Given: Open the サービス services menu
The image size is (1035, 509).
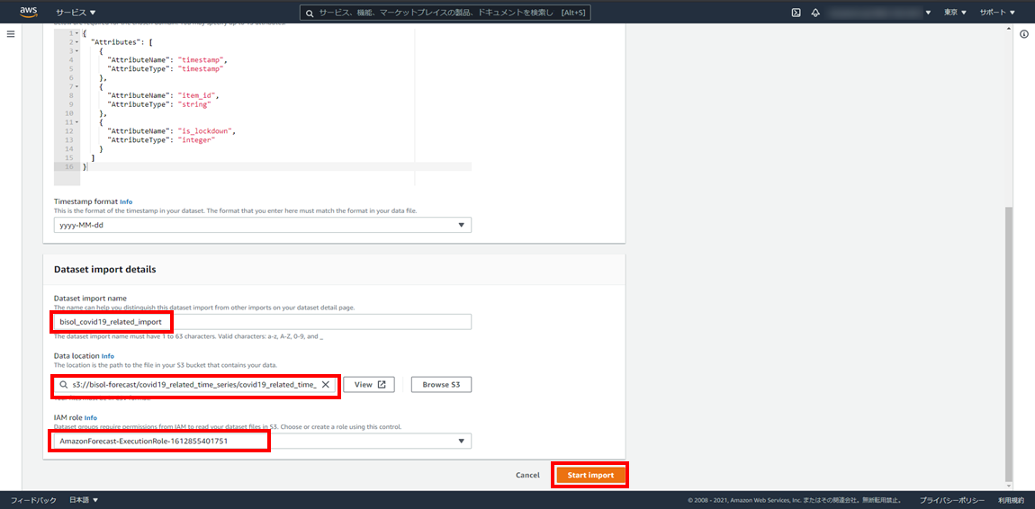Looking at the screenshot, I should 76,13.
